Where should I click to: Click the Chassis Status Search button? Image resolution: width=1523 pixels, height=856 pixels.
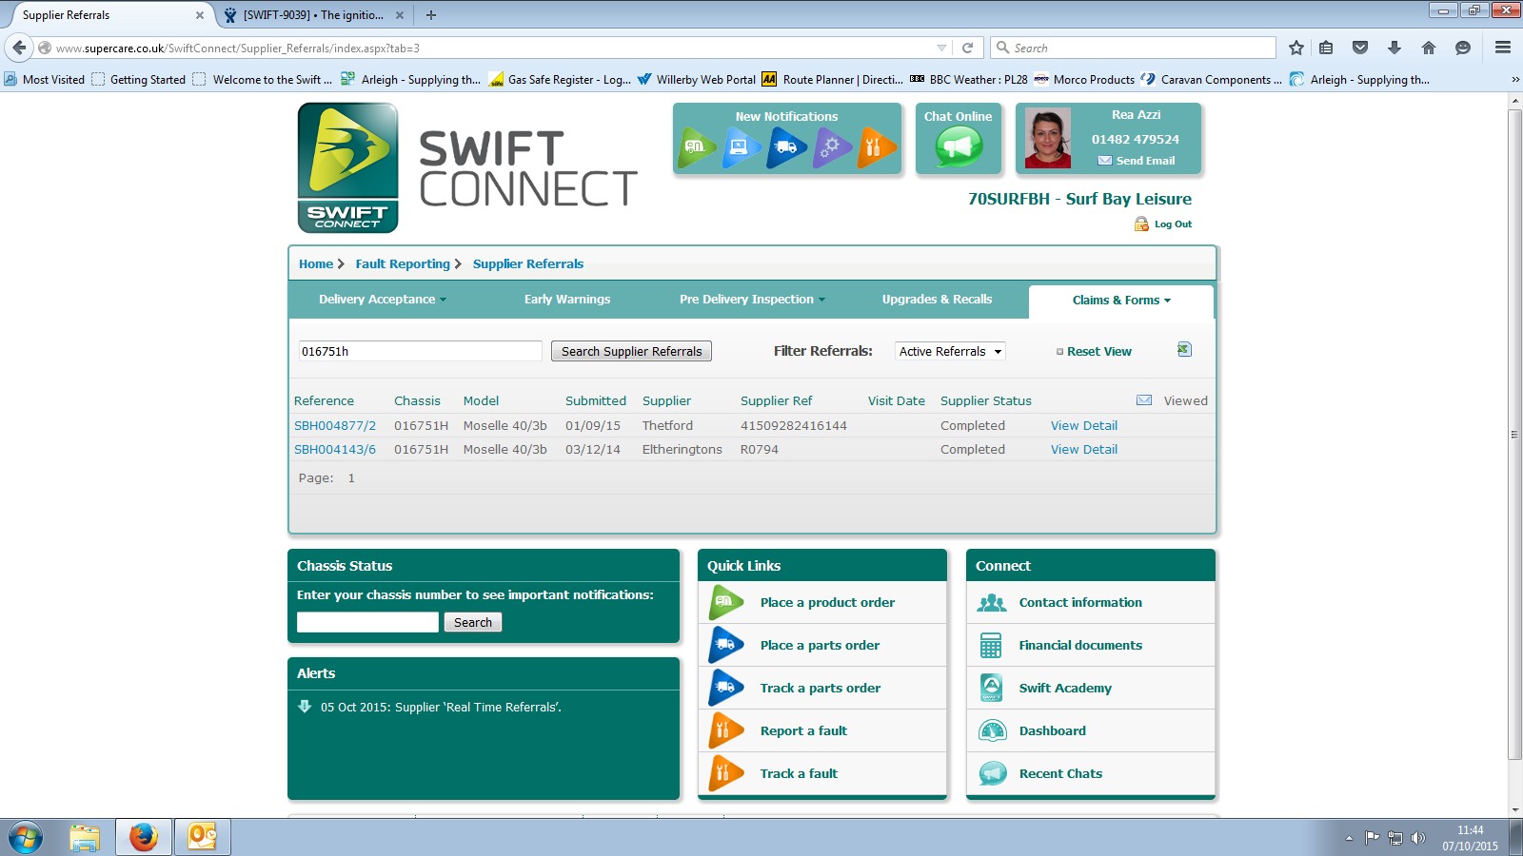click(473, 622)
